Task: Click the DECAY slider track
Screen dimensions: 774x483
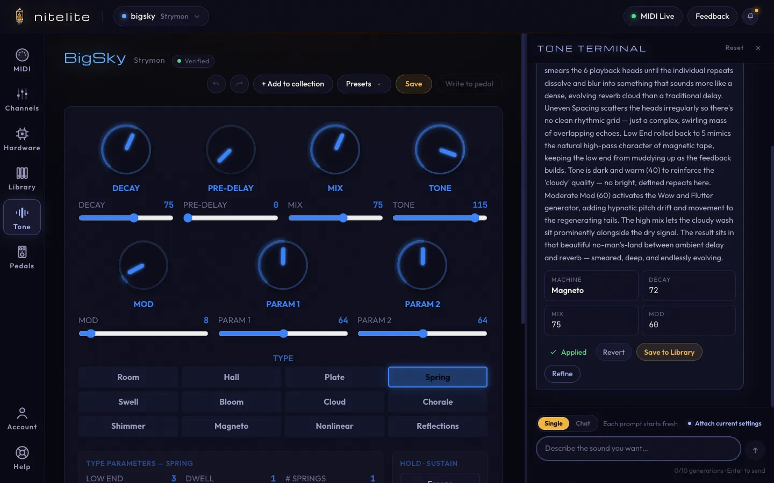Action: pyautogui.click(x=126, y=218)
